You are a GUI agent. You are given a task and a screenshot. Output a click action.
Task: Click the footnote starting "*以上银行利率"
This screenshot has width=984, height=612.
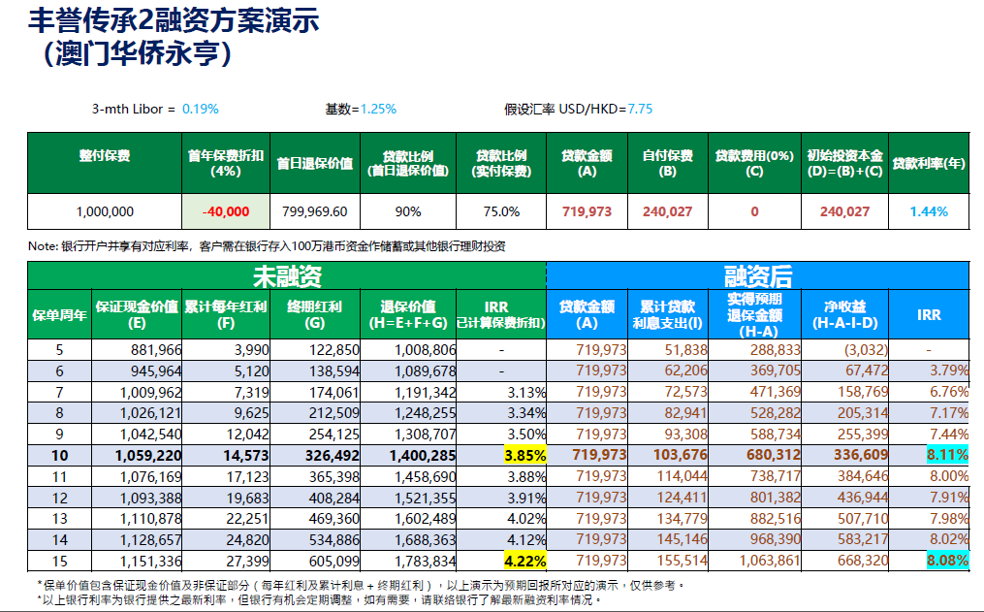click(319, 600)
